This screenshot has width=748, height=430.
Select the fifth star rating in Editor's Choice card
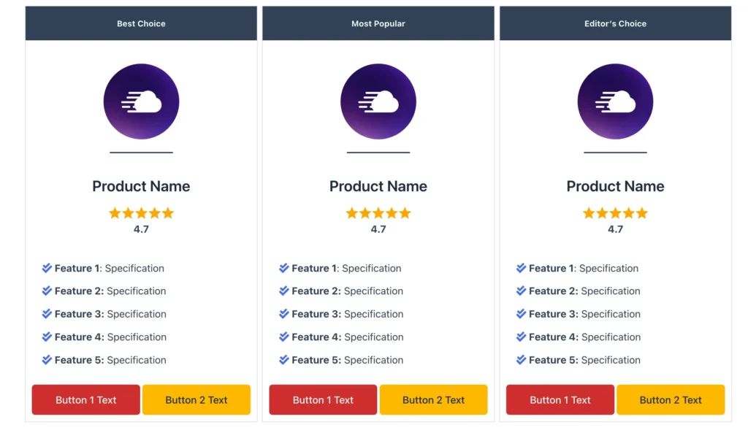(x=642, y=212)
